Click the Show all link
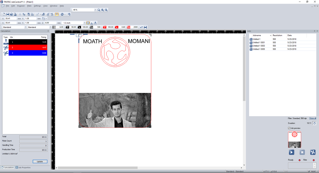319x173 pixels. (x=313, y=118)
